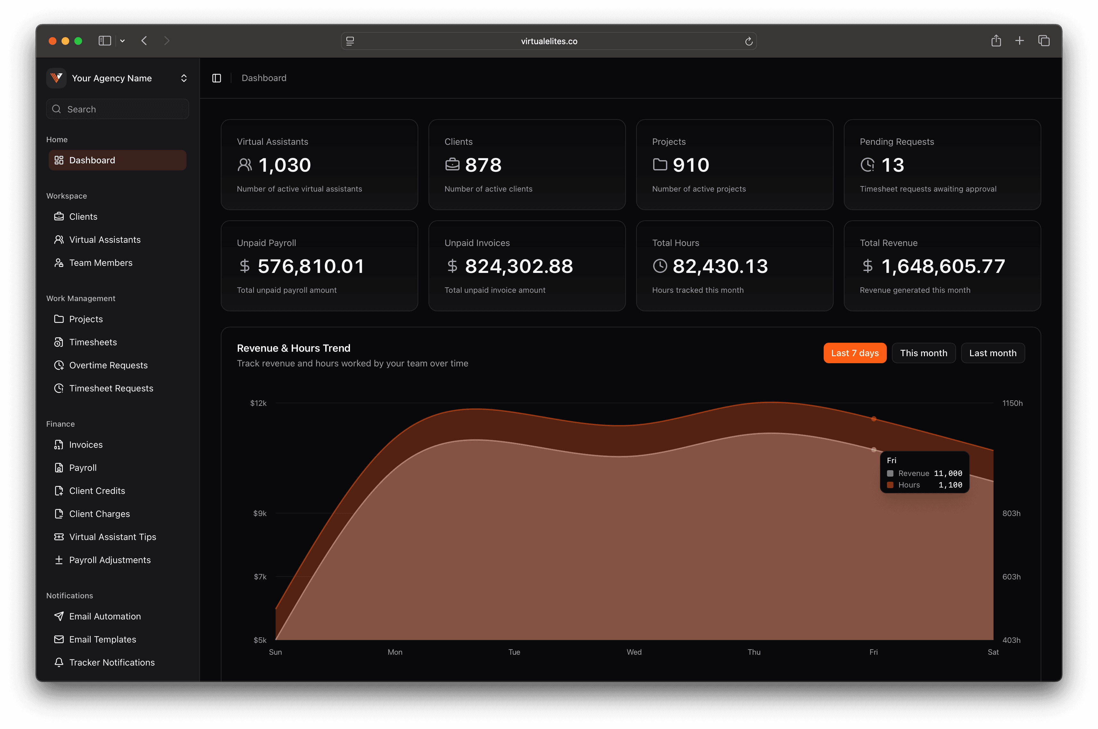
Task: Open the agency switcher dropdown
Action: (184, 78)
